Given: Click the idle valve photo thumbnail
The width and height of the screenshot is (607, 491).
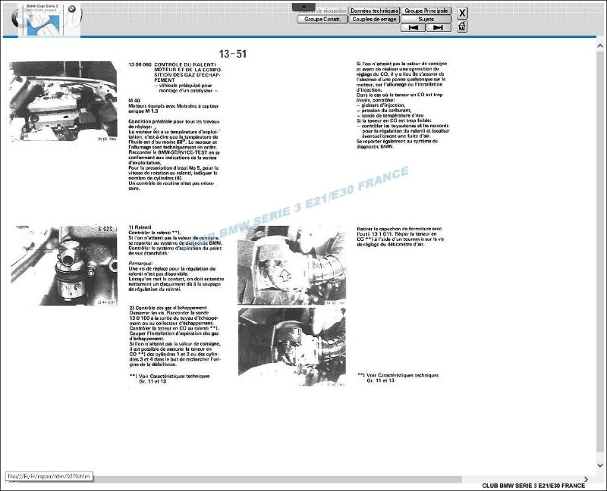Looking at the screenshot, I should click(63, 265).
